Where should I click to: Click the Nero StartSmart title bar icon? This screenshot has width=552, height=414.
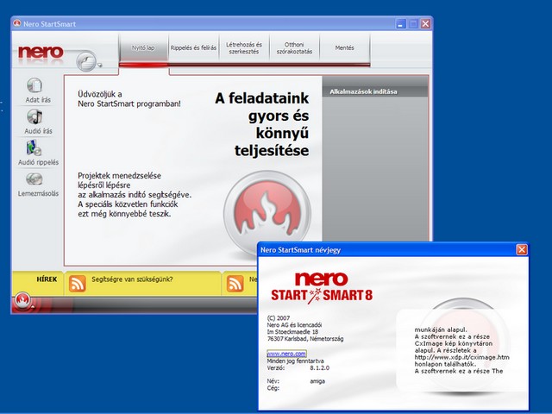click(x=17, y=23)
